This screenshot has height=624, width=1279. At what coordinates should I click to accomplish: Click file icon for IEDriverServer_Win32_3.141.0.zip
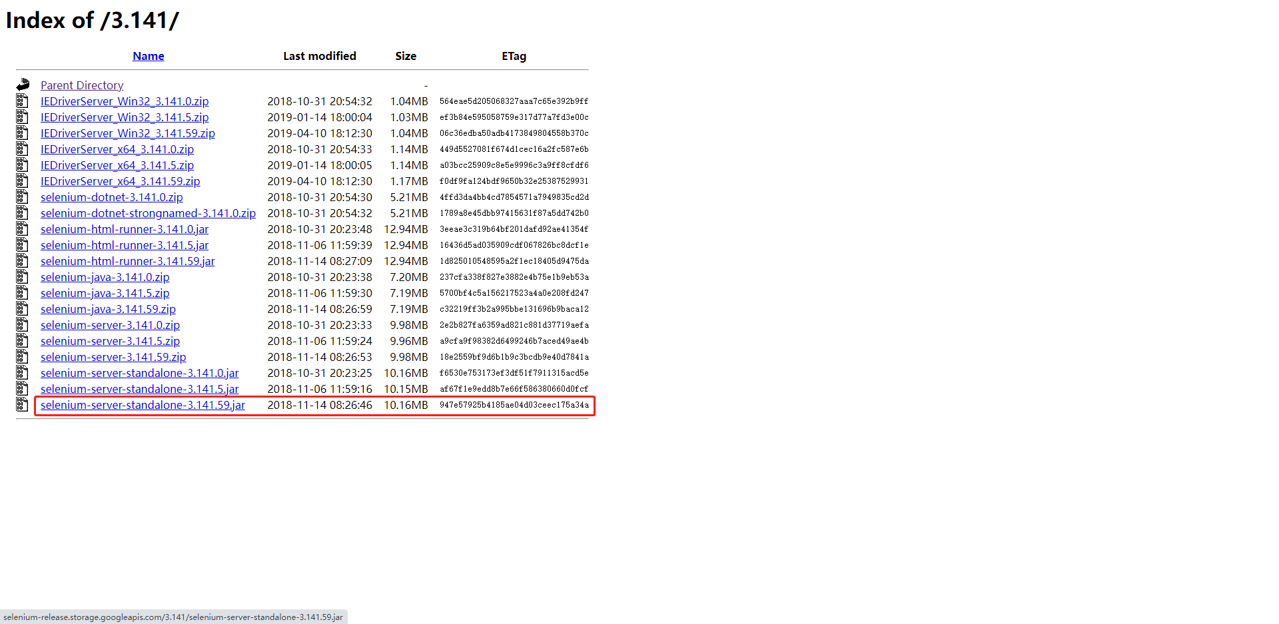(x=22, y=101)
